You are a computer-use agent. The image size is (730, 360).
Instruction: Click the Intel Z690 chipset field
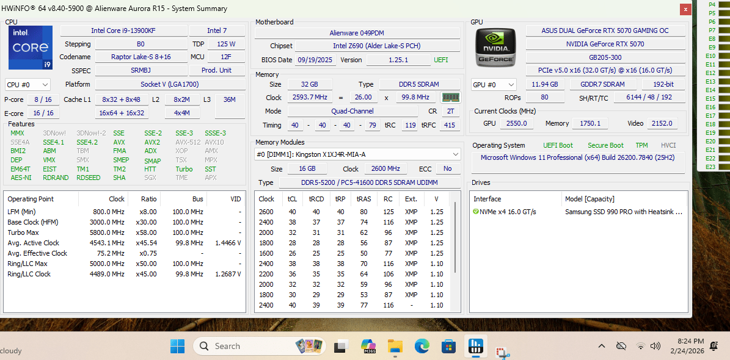pos(378,46)
